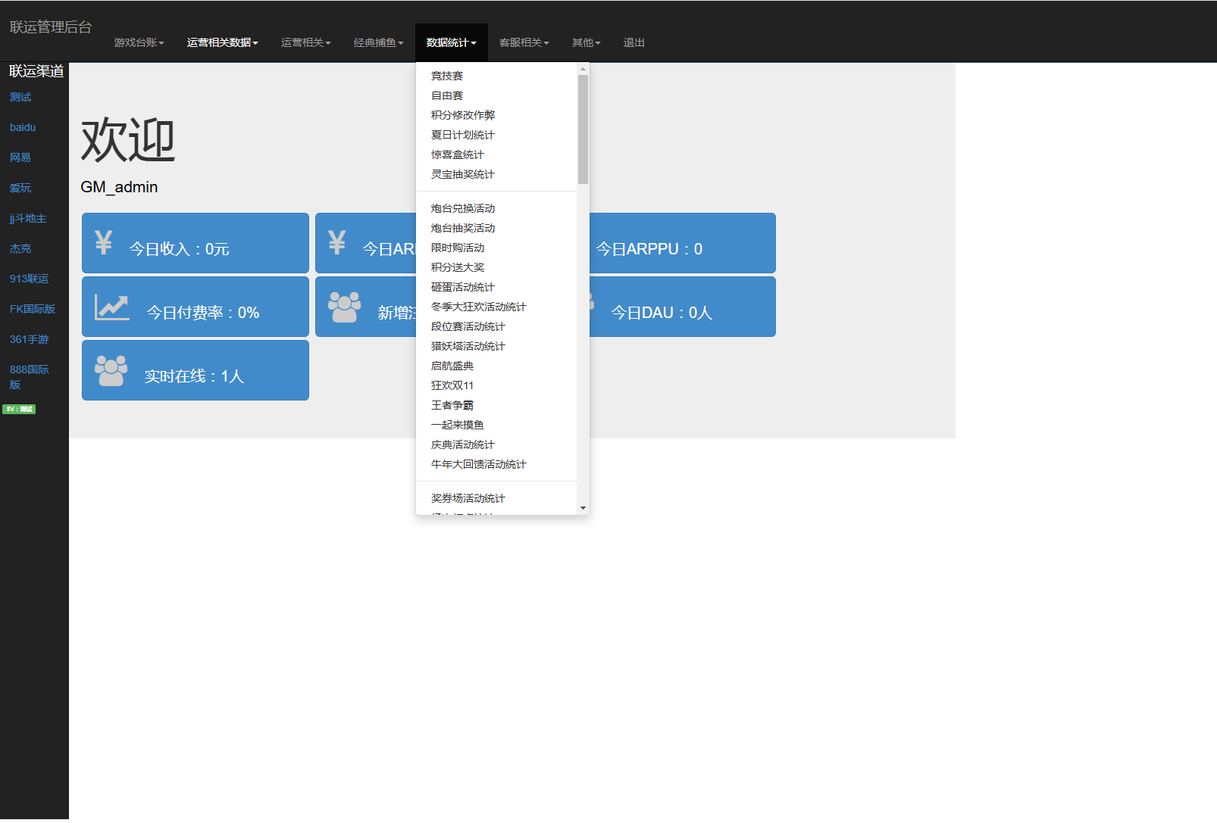Select 杰克 channel

point(20,248)
